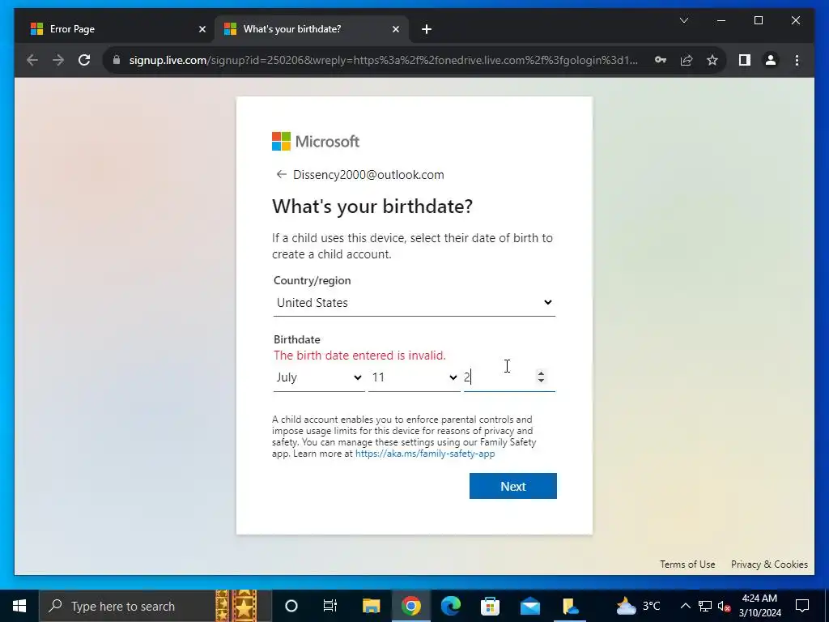
Task: Open Chrome side panel
Action: point(745,60)
